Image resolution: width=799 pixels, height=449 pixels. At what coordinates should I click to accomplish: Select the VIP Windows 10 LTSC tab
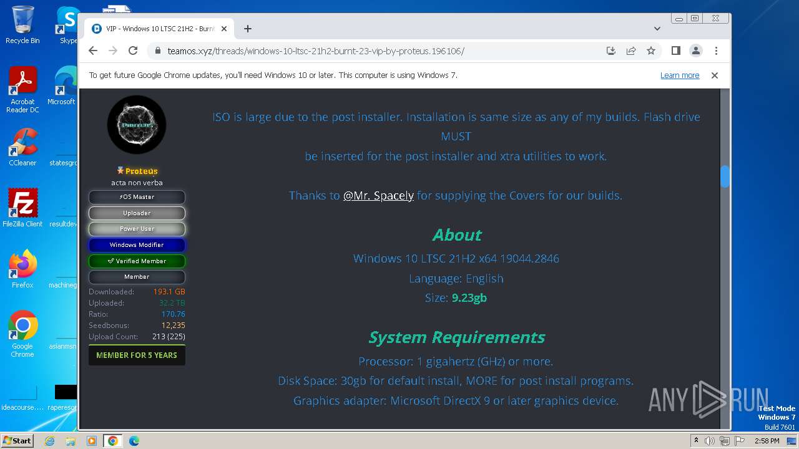coord(159,29)
